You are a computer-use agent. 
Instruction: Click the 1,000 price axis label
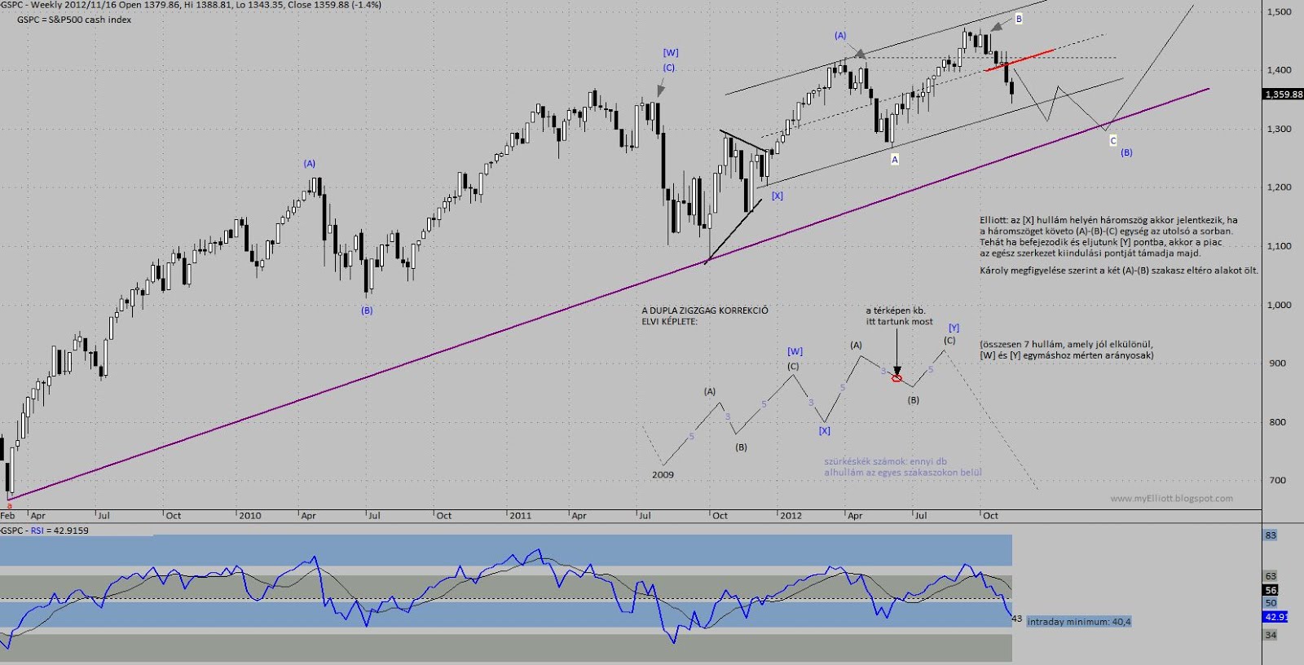point(1280,305)
